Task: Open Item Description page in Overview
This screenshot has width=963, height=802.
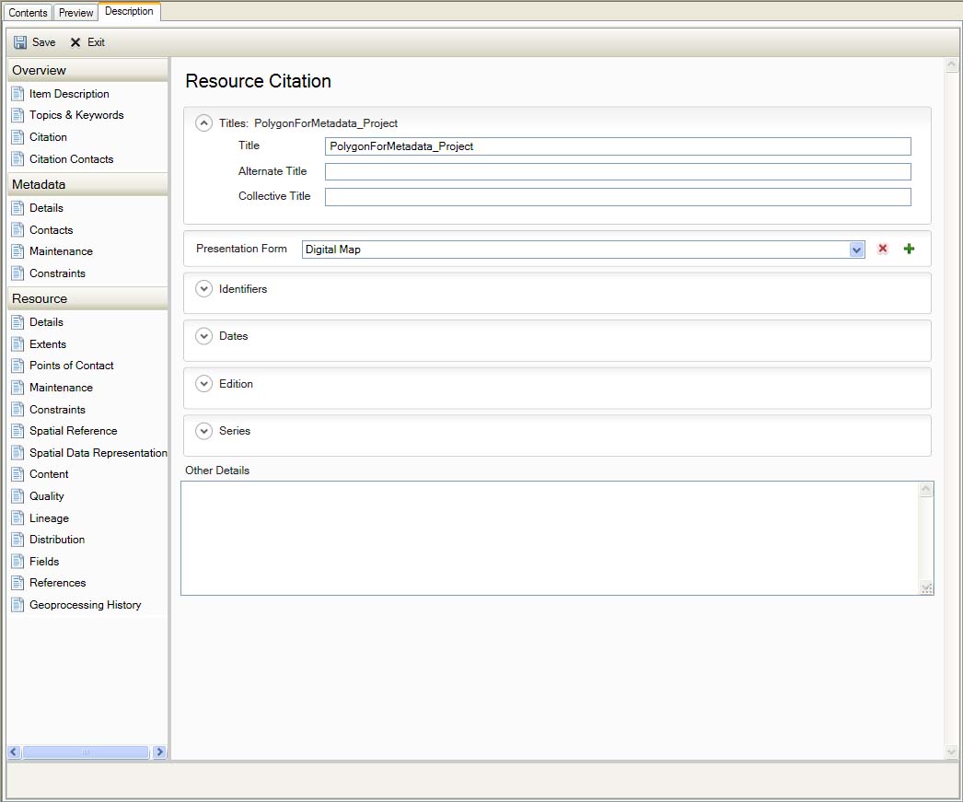Action: pyautogui.click(x=69, y=94)
